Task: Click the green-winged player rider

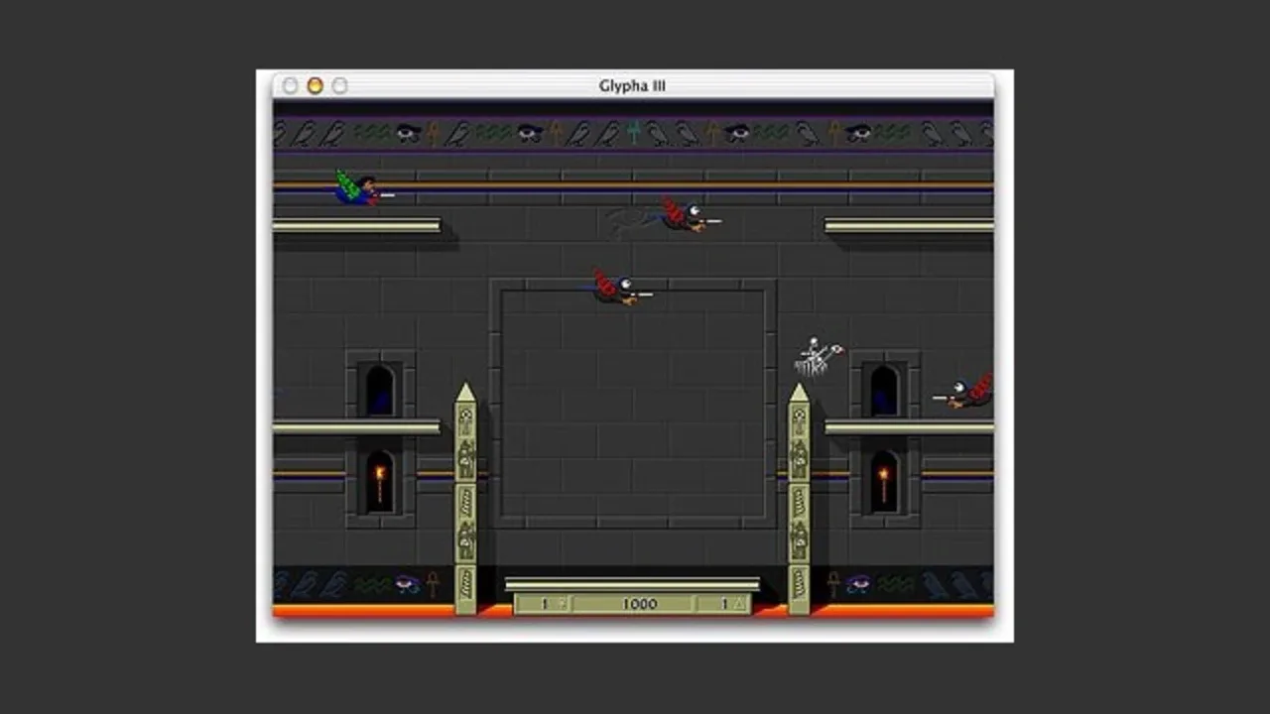Action: pos(362,187)
